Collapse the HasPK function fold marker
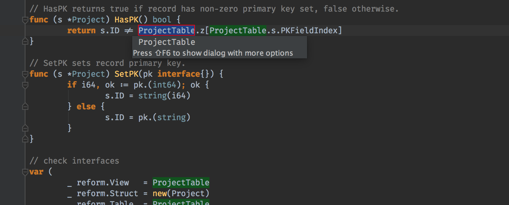The height and width of the screenshot is (205, 509). [x=25, y=20]
